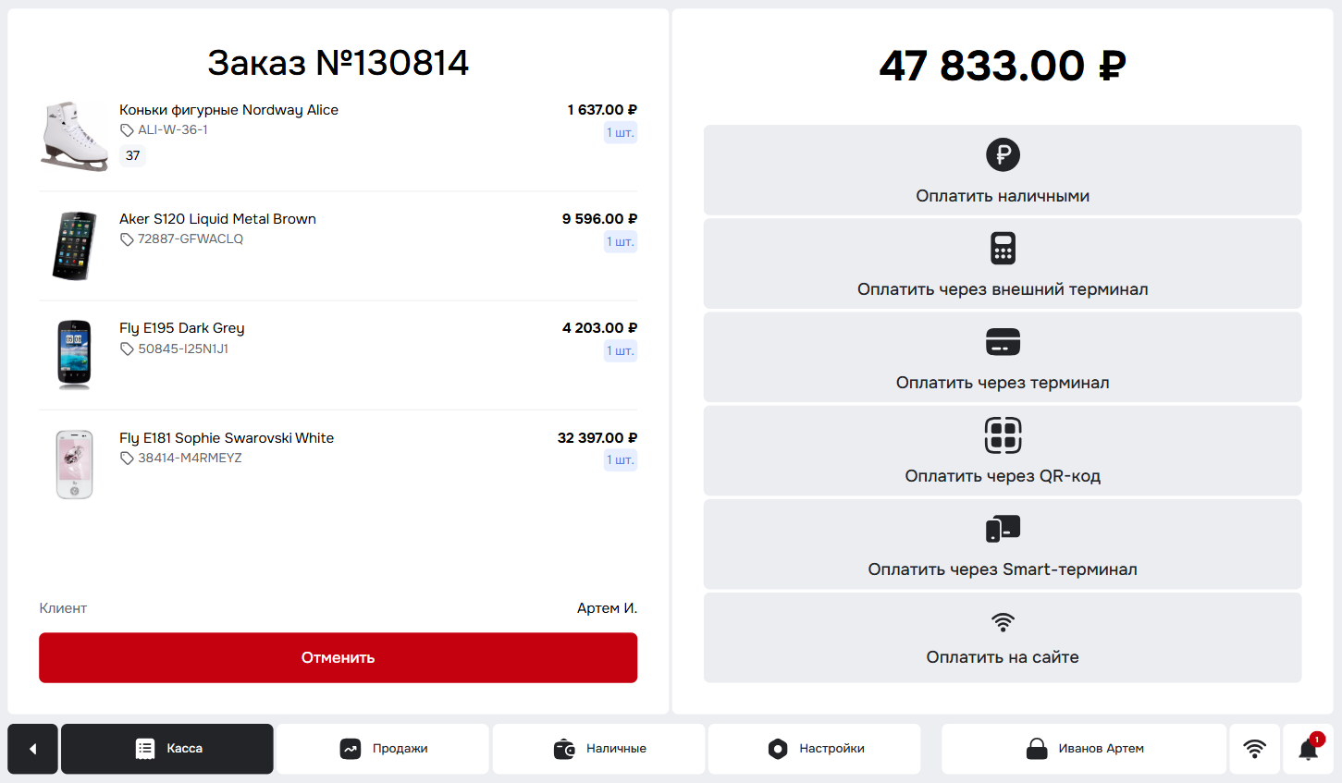Click the Fly E181 Sophie Swarovski thumbnail
The height and width of the screenshot is (783, 1342).
click(74, 464)
